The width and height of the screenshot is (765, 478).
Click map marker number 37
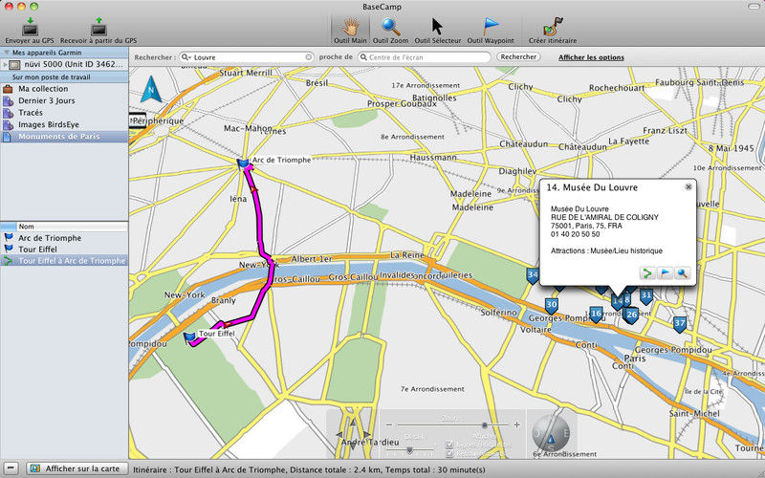[x=680, y=323]
